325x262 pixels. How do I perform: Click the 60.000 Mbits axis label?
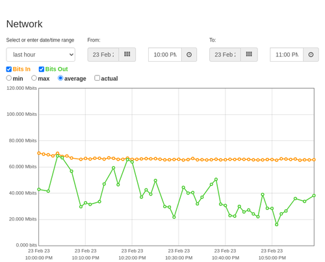coord(23,166)
